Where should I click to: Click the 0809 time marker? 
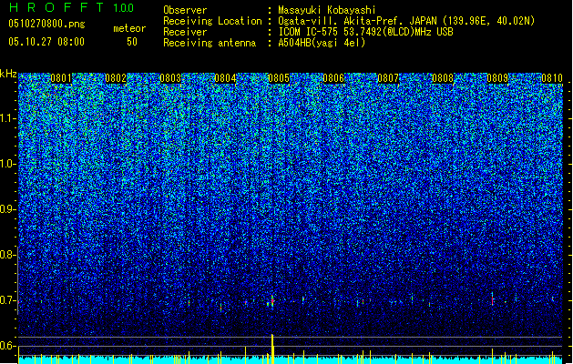click(x=497, y=78)
